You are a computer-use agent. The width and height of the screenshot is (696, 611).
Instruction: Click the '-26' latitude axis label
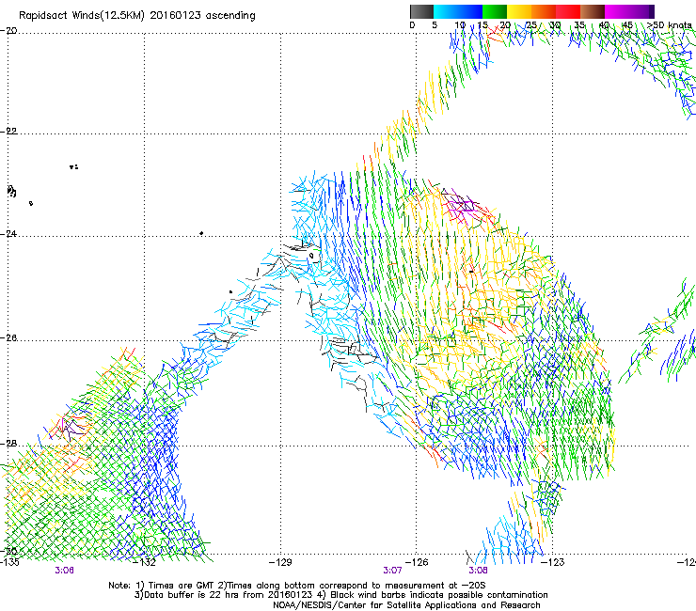point(8,338)
